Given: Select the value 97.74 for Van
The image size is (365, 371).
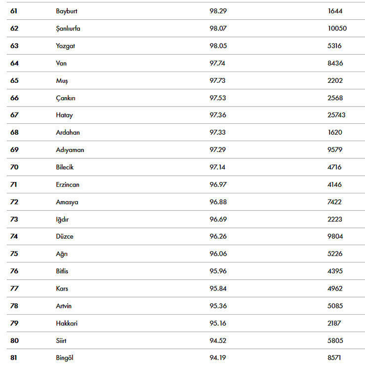Looking at the screenshot, I should pos(218,63).
